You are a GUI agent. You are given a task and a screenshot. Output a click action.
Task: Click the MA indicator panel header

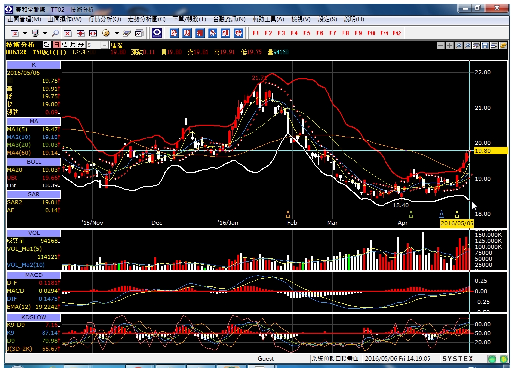coord(34,121)
